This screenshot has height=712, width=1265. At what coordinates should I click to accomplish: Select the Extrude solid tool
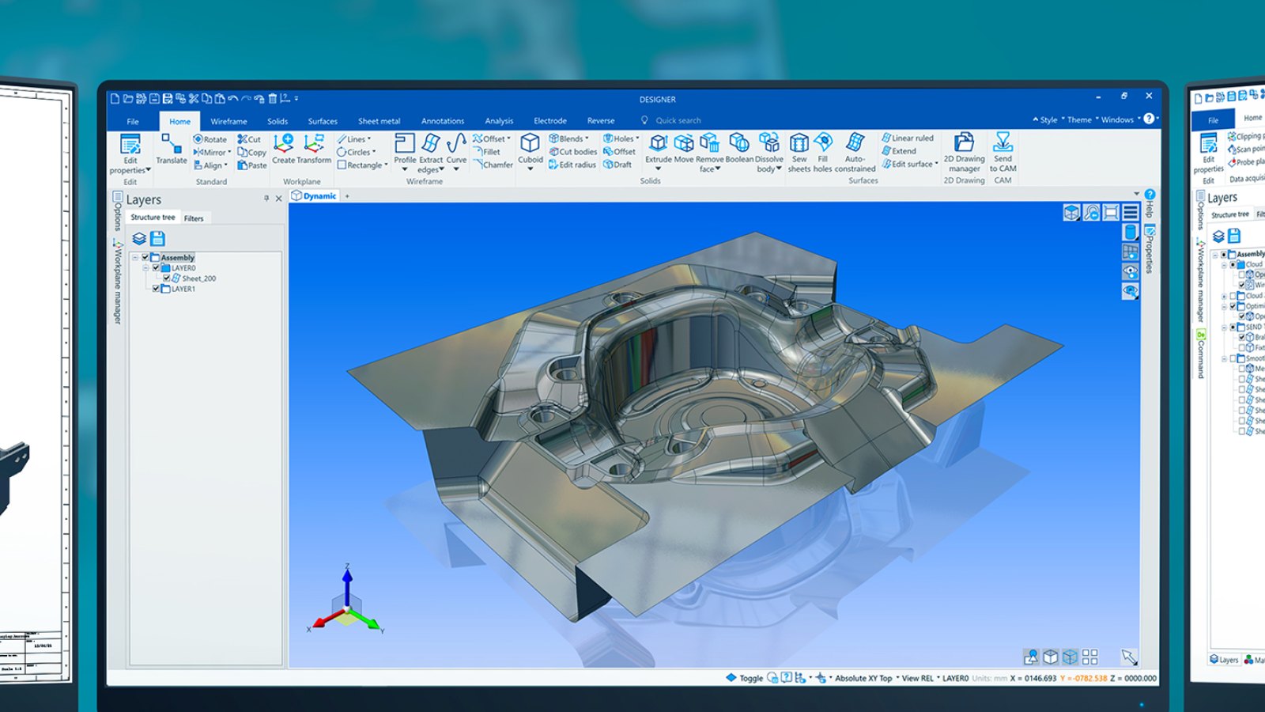[x=658, y=143]
